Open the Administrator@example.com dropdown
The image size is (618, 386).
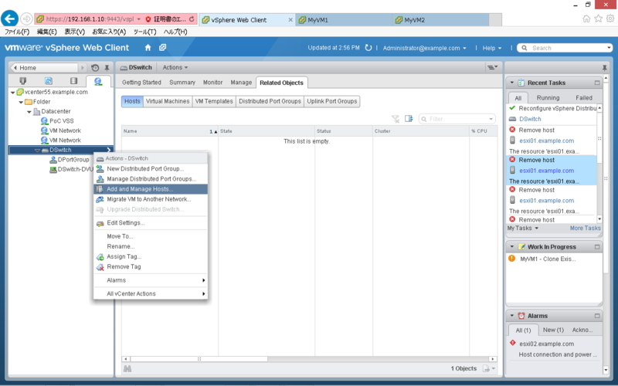coord(424,48)
